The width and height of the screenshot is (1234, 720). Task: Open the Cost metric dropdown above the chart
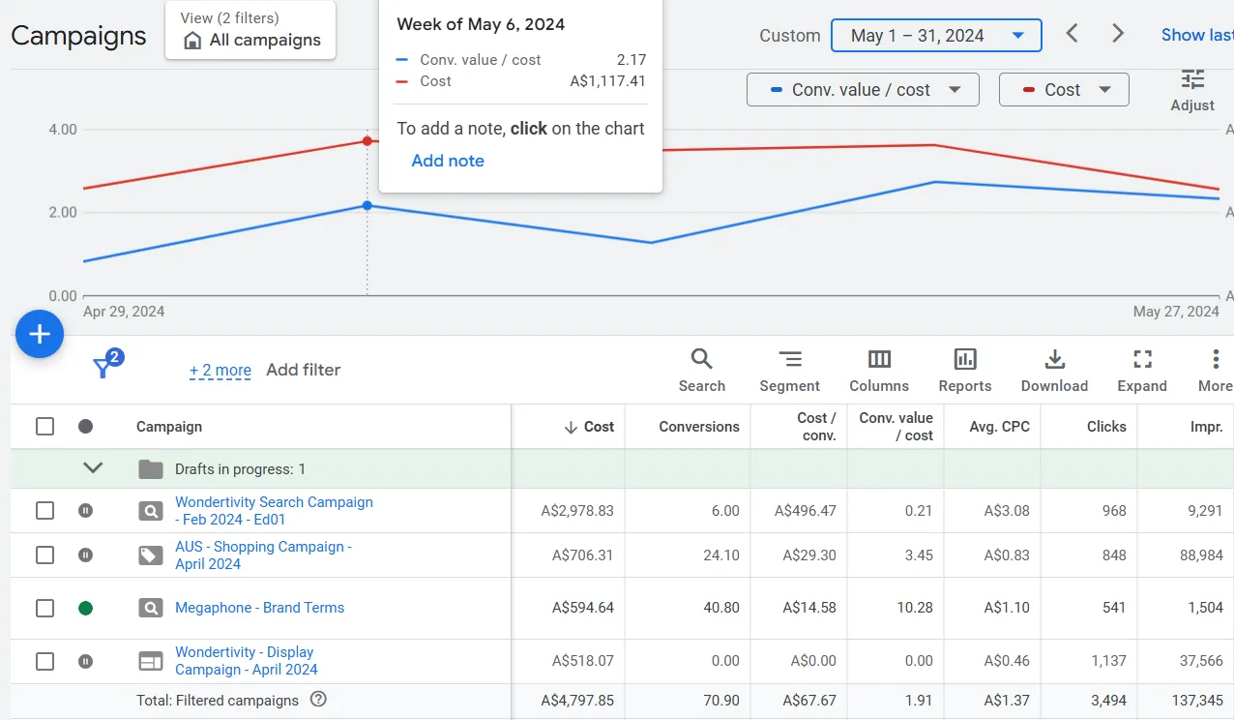click(x=1064, y=89)
